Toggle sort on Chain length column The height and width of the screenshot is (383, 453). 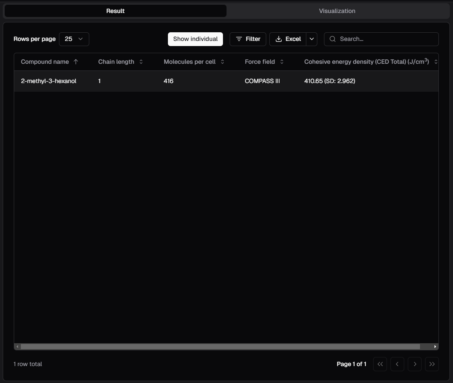point(141,62)
